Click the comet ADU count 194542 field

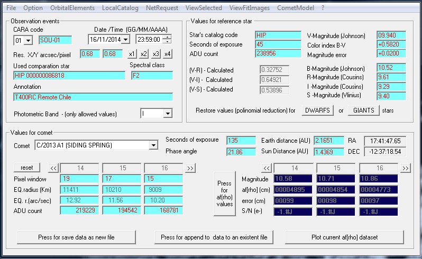coord(122,210)
